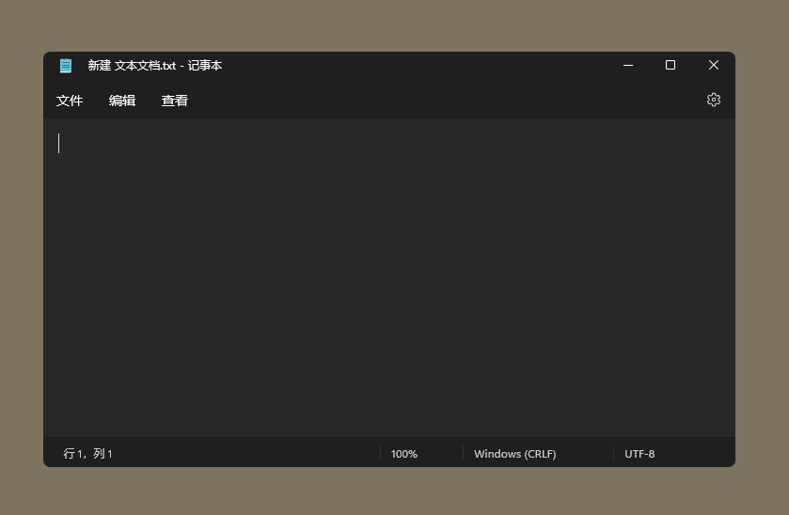
Task: Open the 查看 menu
Action: pos(175,101)
